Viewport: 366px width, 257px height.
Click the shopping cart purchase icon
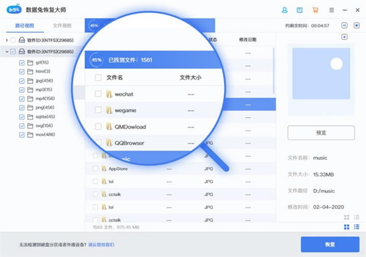pos(315,10)
